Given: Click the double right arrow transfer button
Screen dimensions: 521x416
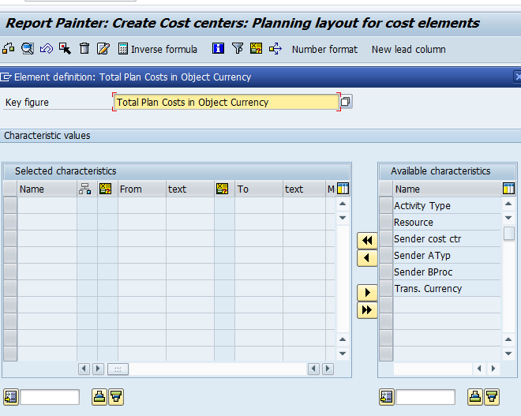Looking at the screenshot, I should 367,310.
